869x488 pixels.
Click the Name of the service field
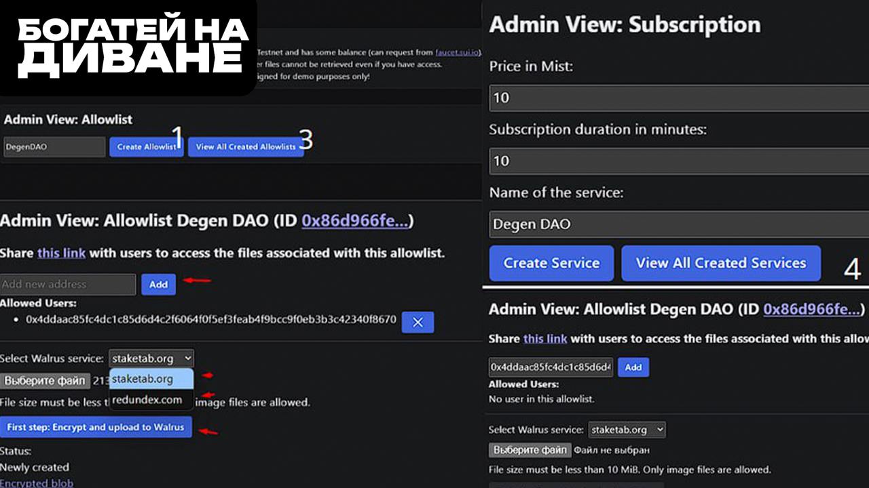point(679,224)
